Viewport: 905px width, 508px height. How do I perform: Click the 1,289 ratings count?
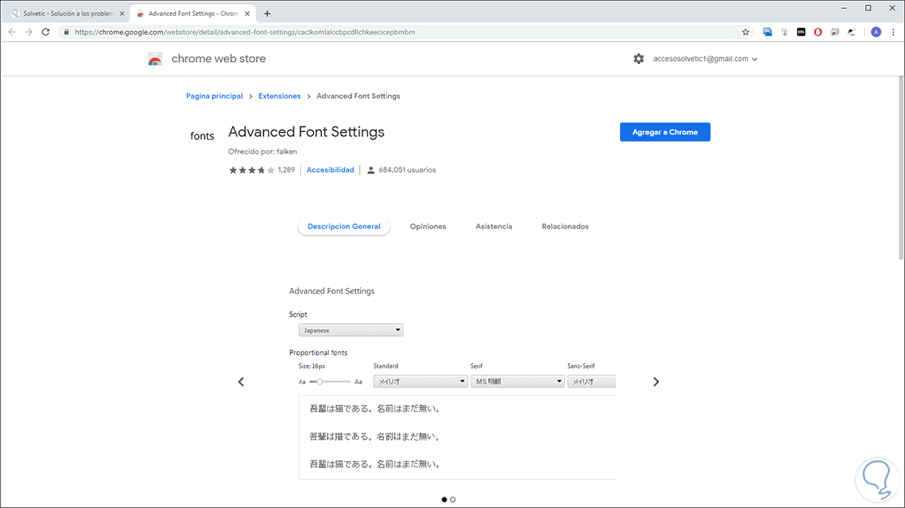286,170
